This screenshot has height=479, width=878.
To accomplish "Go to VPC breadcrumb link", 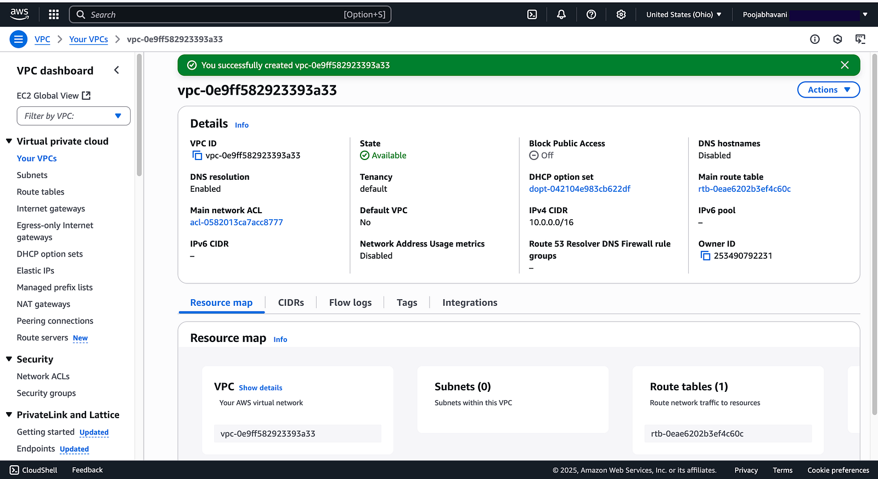I will pos(42,39).
